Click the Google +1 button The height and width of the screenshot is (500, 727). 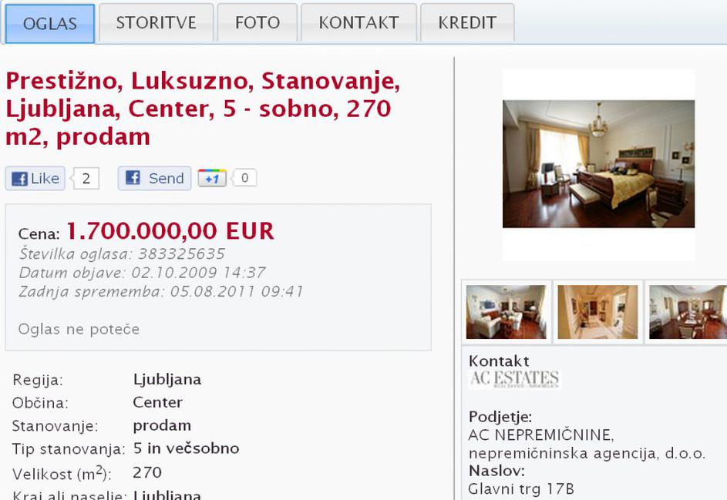[212, 179]
